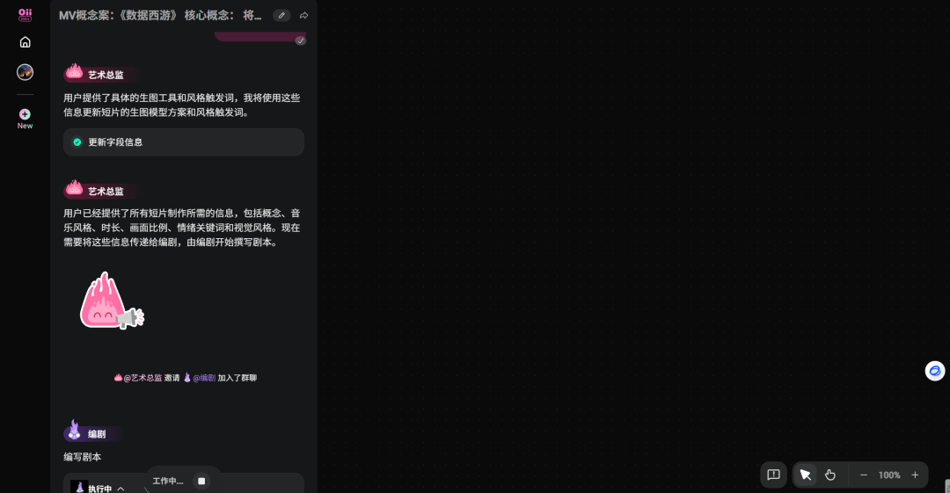Image resolution: width=950 pixels, height=493 pixels.
Task: Stop the running task with stop button
Action: pos(201,481)
